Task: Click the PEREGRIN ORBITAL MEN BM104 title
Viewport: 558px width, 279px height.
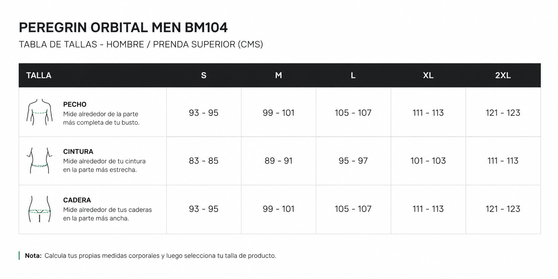Action: (123, 28)
